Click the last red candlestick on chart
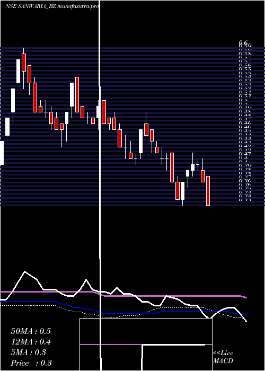This screenshot has width=265, height=371. click(x=208, y=191)
